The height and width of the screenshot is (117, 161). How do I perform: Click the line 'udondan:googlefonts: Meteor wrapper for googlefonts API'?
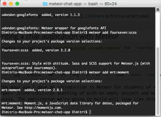point(54,28)
